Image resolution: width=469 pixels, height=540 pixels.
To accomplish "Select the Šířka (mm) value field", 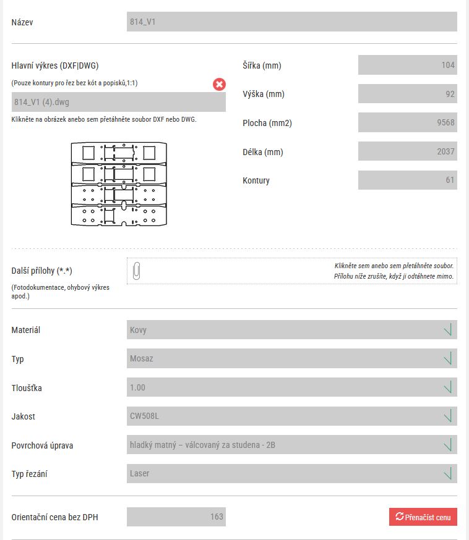I will (407, 65).
